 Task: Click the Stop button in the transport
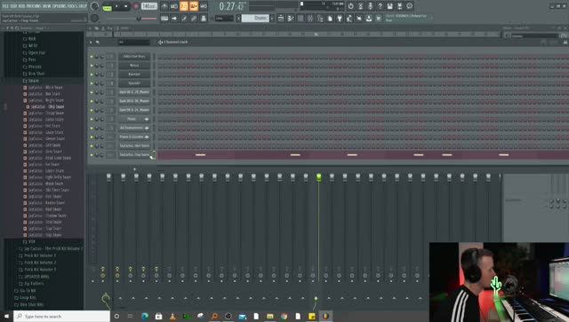(x=126, y=6)
